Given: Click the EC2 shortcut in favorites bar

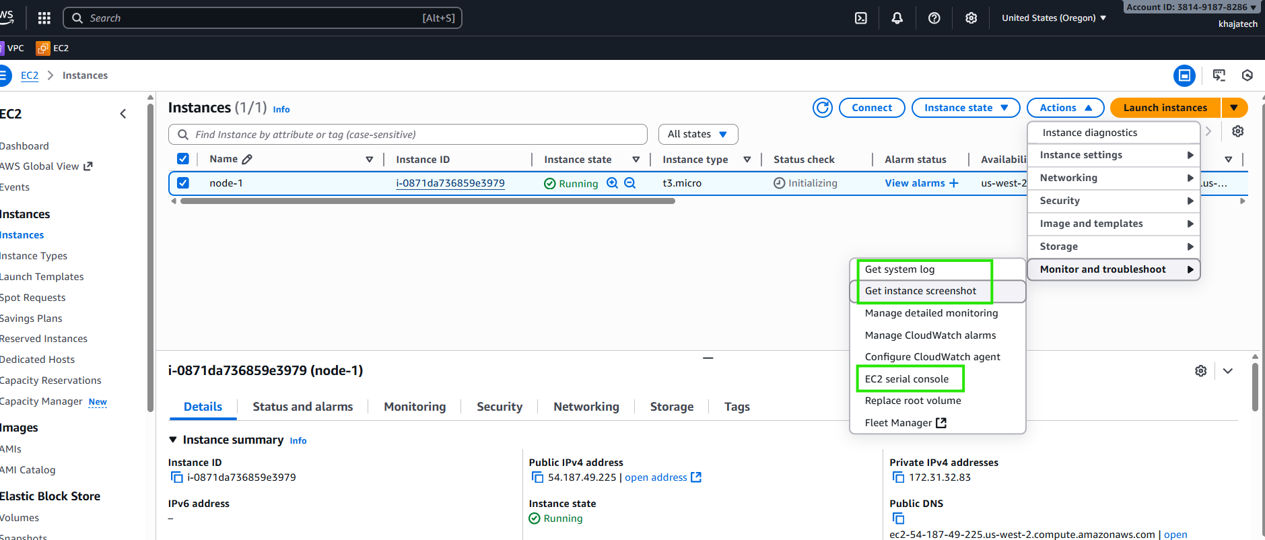Looking at the screenshot, I should 53,48.
